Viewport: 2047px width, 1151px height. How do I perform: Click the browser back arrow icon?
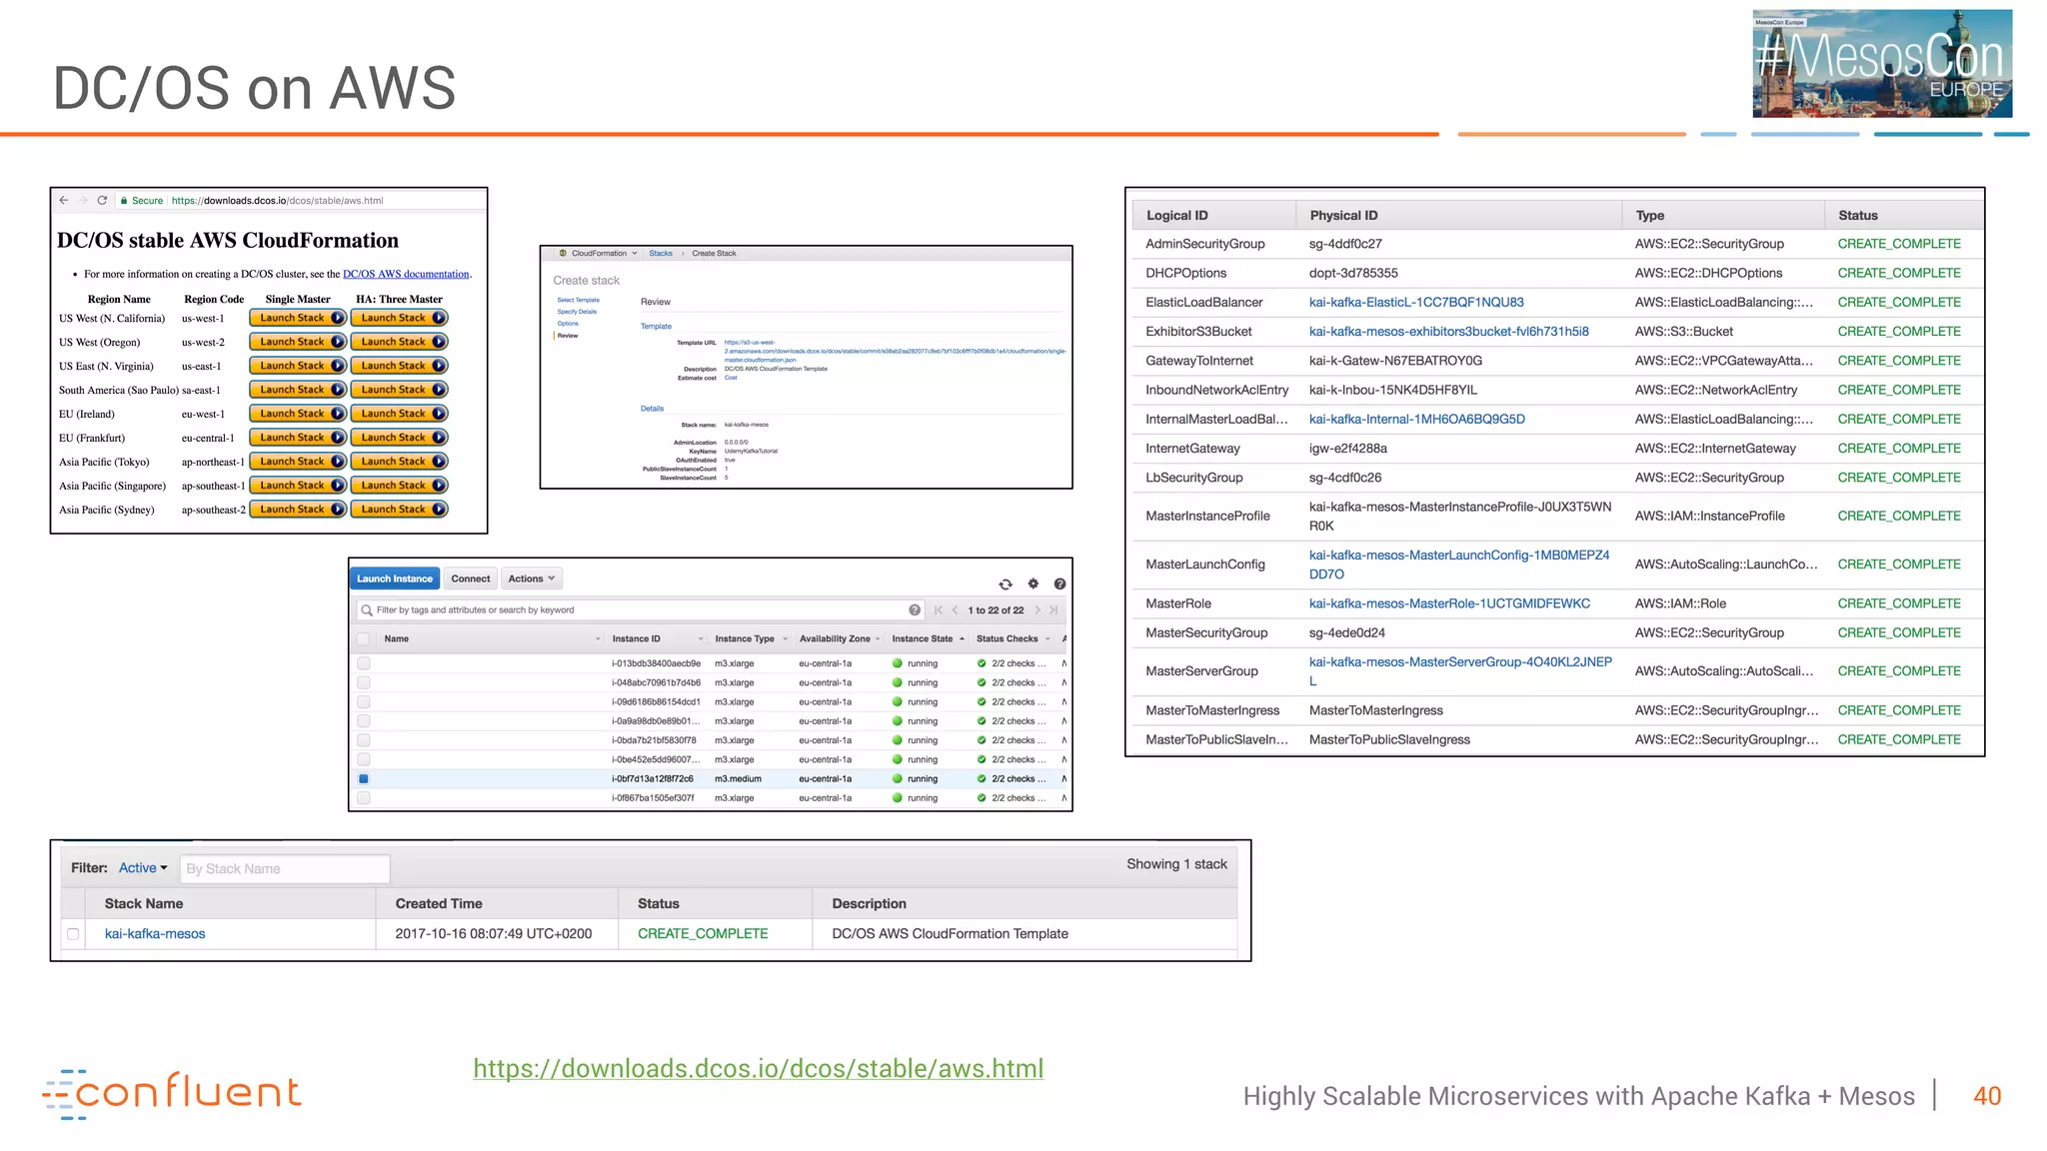coord(64,200)
